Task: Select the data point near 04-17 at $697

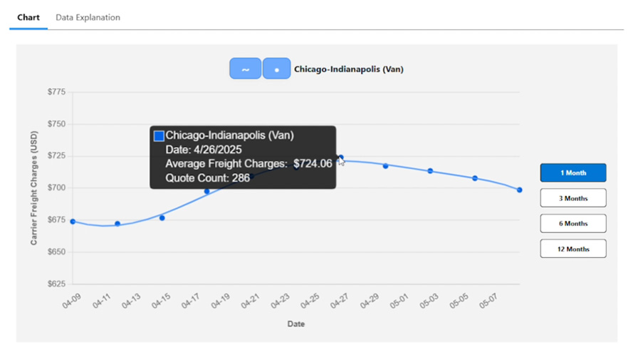Action: pos(206,191)
